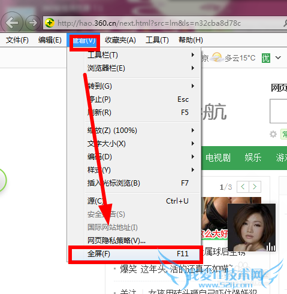Expand the 缩放(Z) (100%) submenu
The height and width of the screenshot is (294, 287).
click(x=134, y=131)
